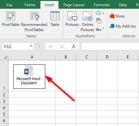The image size is (139, 126).
Task: Click cell B2
Action: [66, 95]
